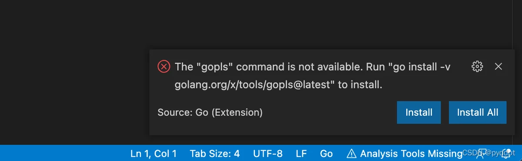
Task: Click the red error icon in notification
Action: tap(164, 66)
